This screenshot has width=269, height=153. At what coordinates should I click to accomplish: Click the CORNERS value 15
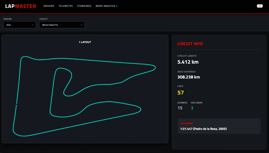pos(180,108)
